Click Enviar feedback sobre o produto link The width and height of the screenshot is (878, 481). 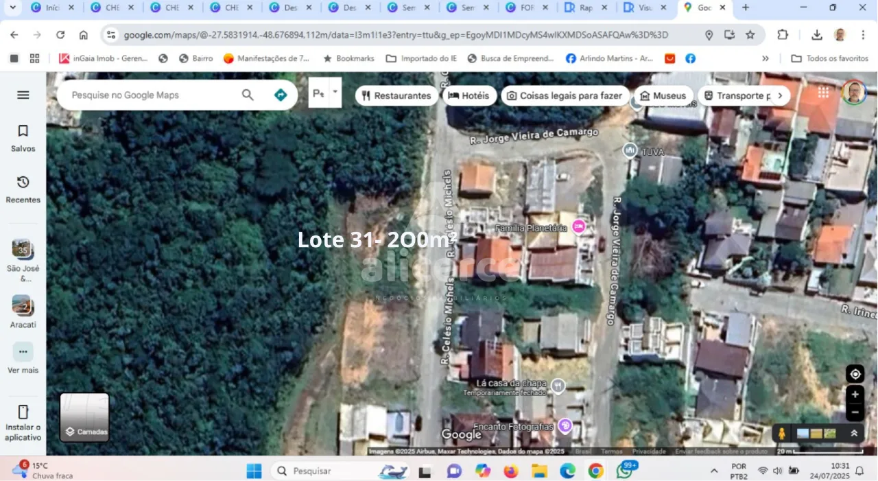click(722, 451)
